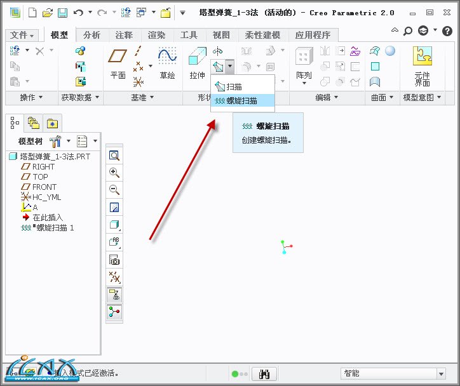Click the Redo arrow icon
460x386 pixels.
click(102, 13)
